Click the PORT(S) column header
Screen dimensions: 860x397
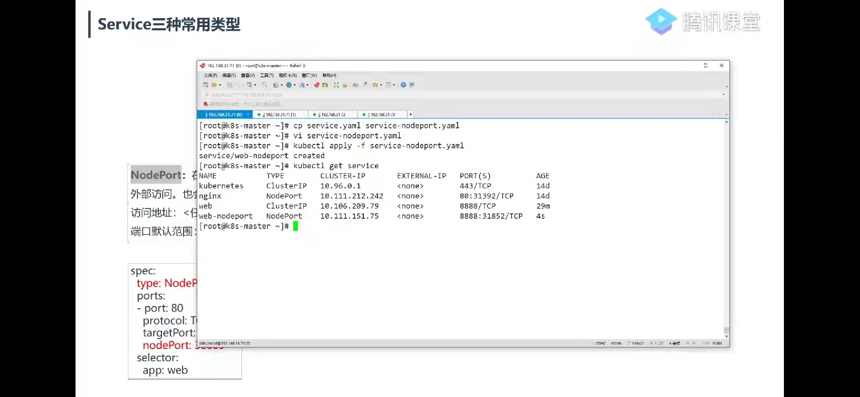(x=475, y=176)
